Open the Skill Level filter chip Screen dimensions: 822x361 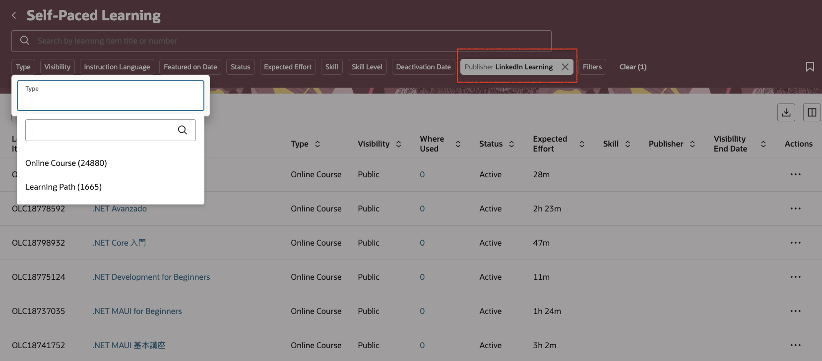[x=367, y=67]
